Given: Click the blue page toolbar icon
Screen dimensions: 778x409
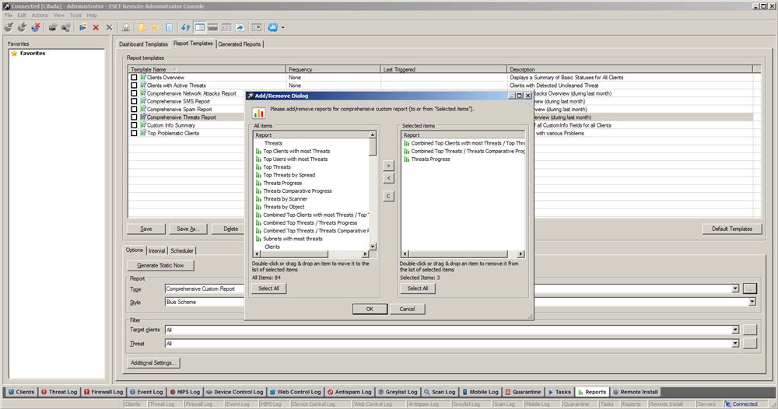Looking at the screenshot, I should [x=169, y=28].
